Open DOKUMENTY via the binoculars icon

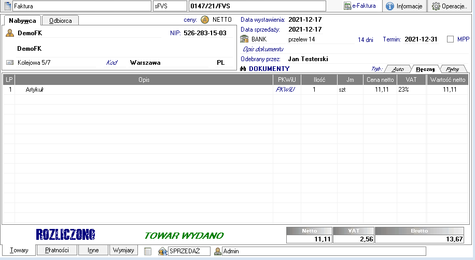(244, 68)
